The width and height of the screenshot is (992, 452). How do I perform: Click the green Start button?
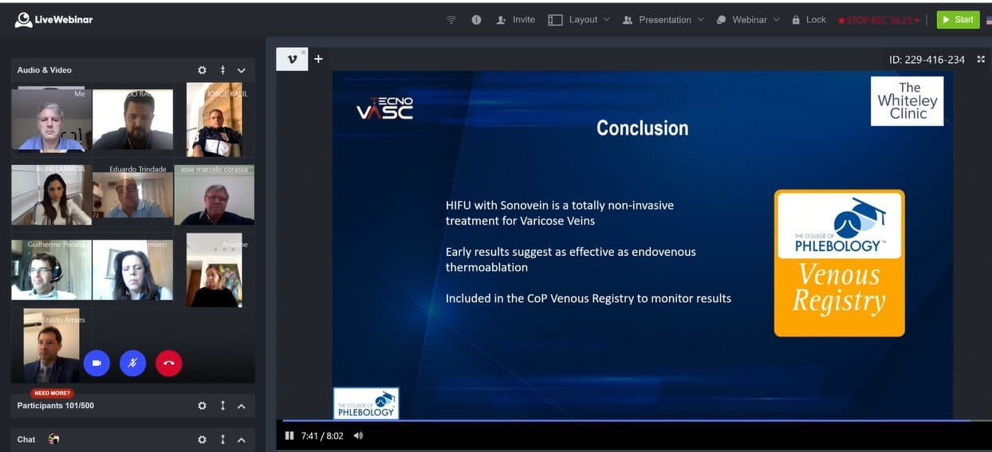pos(958,20)
